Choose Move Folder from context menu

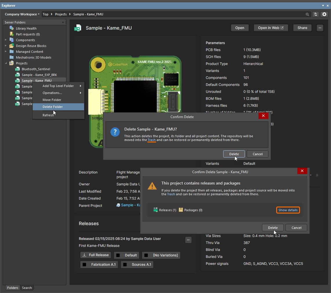tap(52, 100)
